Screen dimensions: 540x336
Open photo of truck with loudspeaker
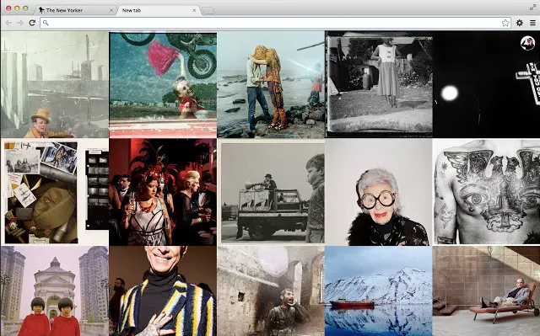271,192
